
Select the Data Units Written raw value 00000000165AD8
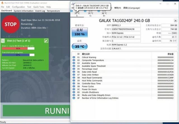coord(165,75)
